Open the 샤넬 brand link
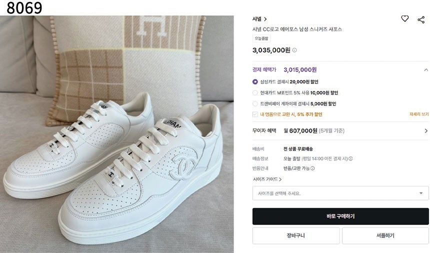 pyautogui.click(x=259, y=19)
